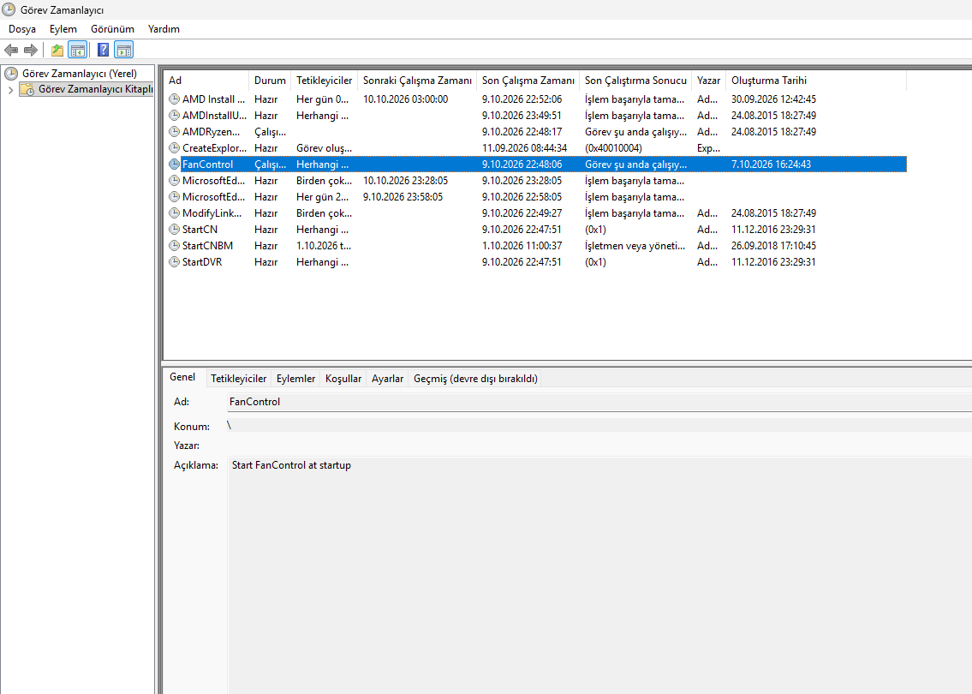
Task: Click the clock icon of AMDRyzen task
Action: coord(174,131)
